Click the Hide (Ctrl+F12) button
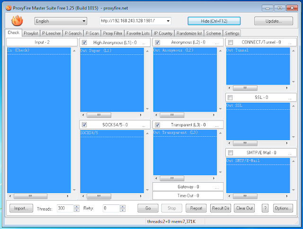The width and height of the screenshot is (303, 229). pyautogui.click(x=214, y=21)
